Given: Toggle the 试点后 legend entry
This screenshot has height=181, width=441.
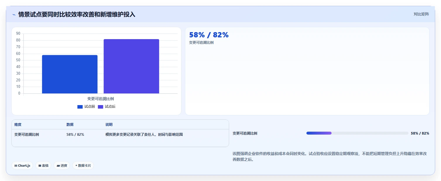Looking at the screenshot, I should tap(107, 107).
